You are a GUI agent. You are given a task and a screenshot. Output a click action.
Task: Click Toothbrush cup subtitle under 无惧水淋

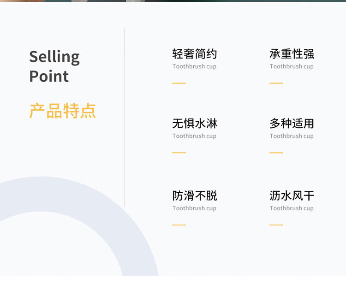[194, 136]
